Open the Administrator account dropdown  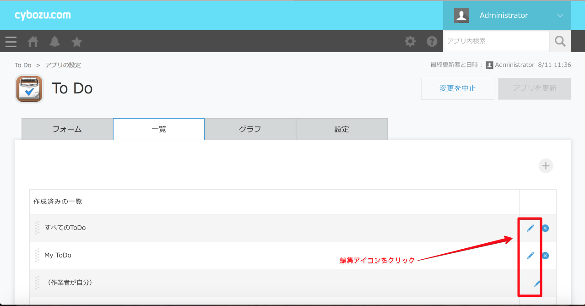(504, 15)
